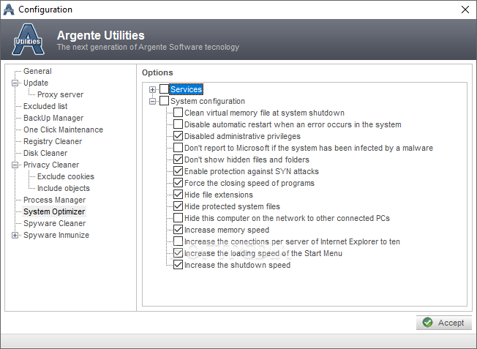Go to the Proxy server settings
This screenshot has width=477, height=349.
pyautogui.click(x=60, y=94)
